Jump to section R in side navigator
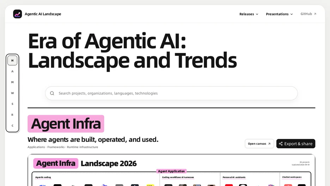This screenshot has width=330, height=186. tap(12, 115)
